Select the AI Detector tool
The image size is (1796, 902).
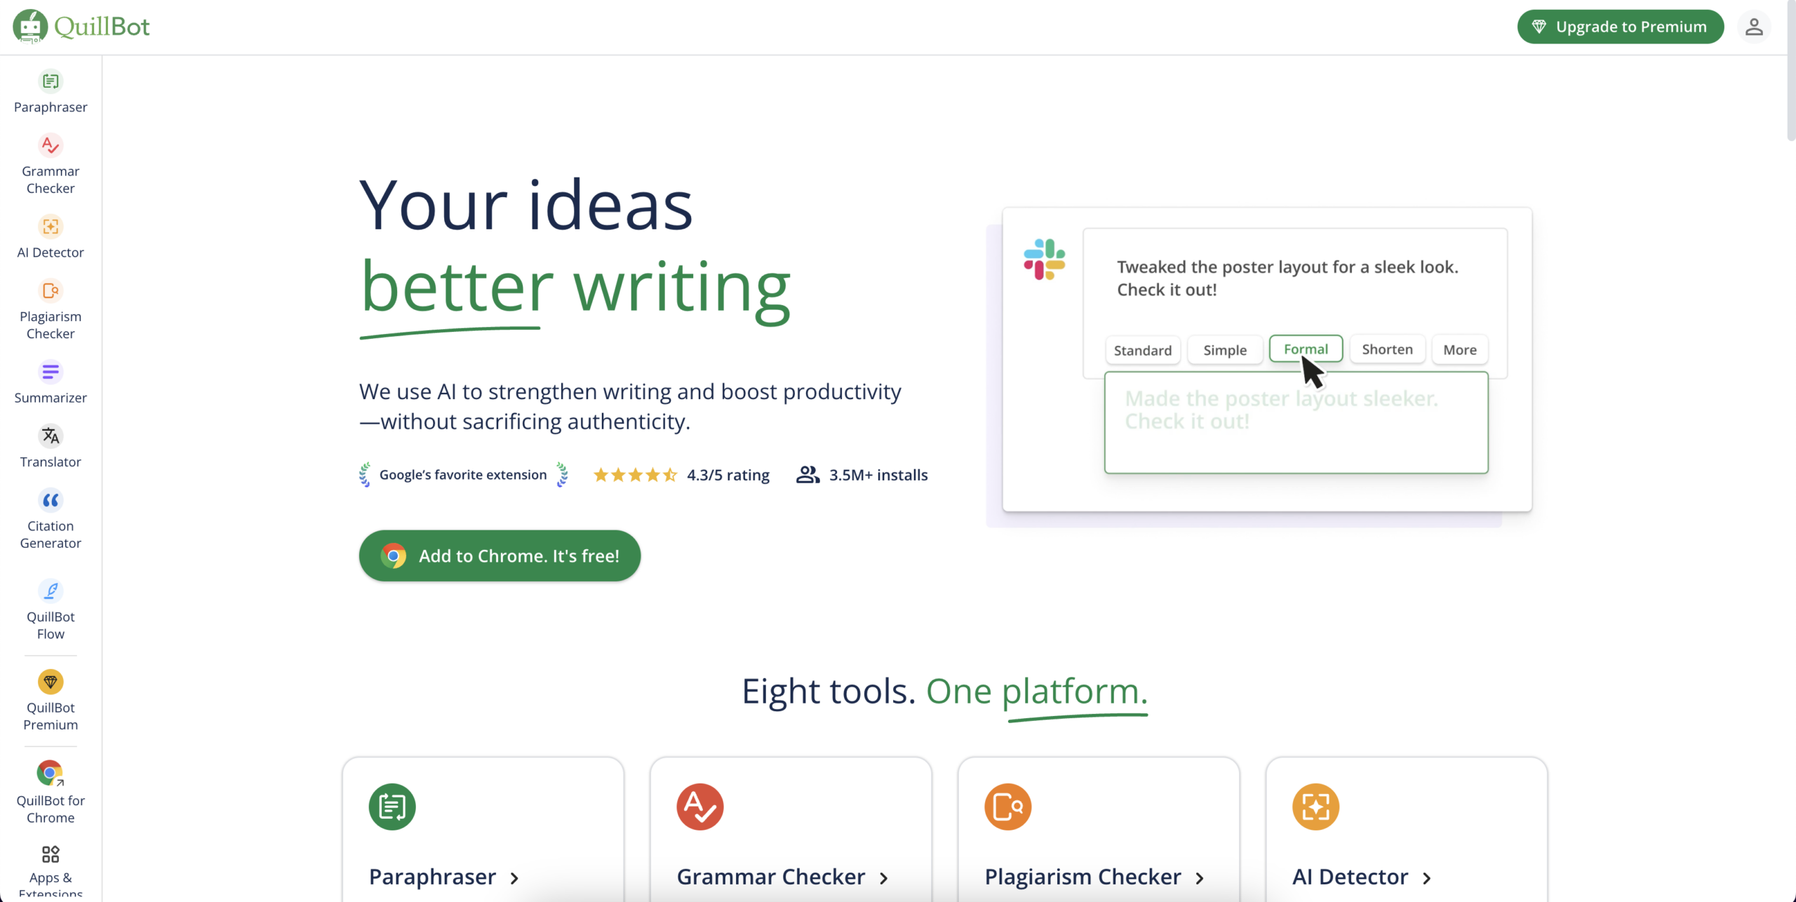click(x=51, y=237)
